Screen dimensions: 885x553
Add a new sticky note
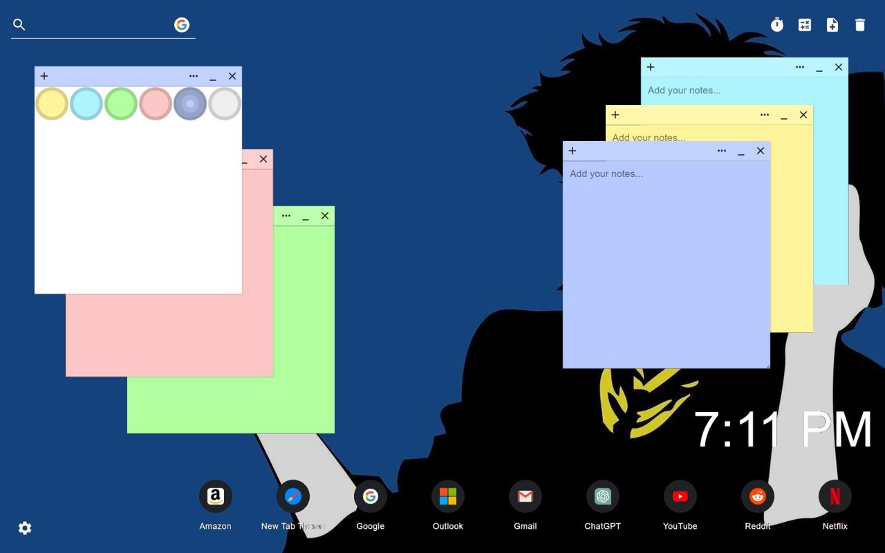tap(832, 25)
